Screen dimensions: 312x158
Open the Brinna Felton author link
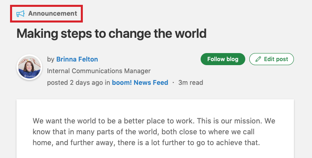77,59
